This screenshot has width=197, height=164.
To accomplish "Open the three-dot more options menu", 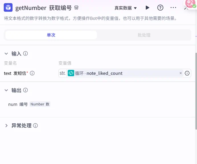I will click(173, 8).
